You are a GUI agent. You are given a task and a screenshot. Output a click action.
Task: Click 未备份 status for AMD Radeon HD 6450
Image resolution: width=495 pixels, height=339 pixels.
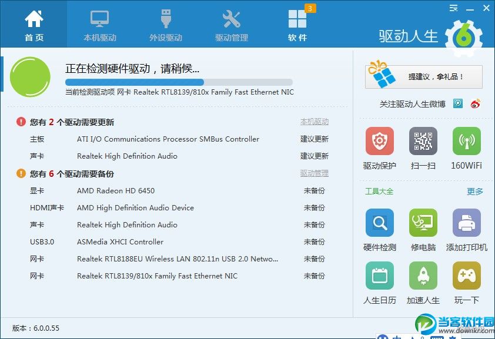[315, 191]
